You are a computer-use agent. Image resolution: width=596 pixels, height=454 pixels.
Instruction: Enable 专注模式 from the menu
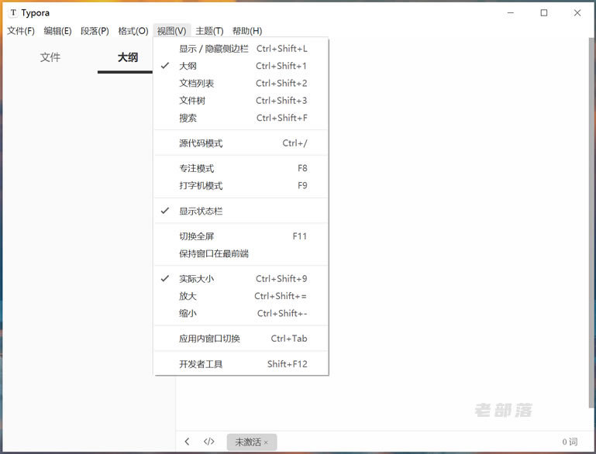click(241, 168)
